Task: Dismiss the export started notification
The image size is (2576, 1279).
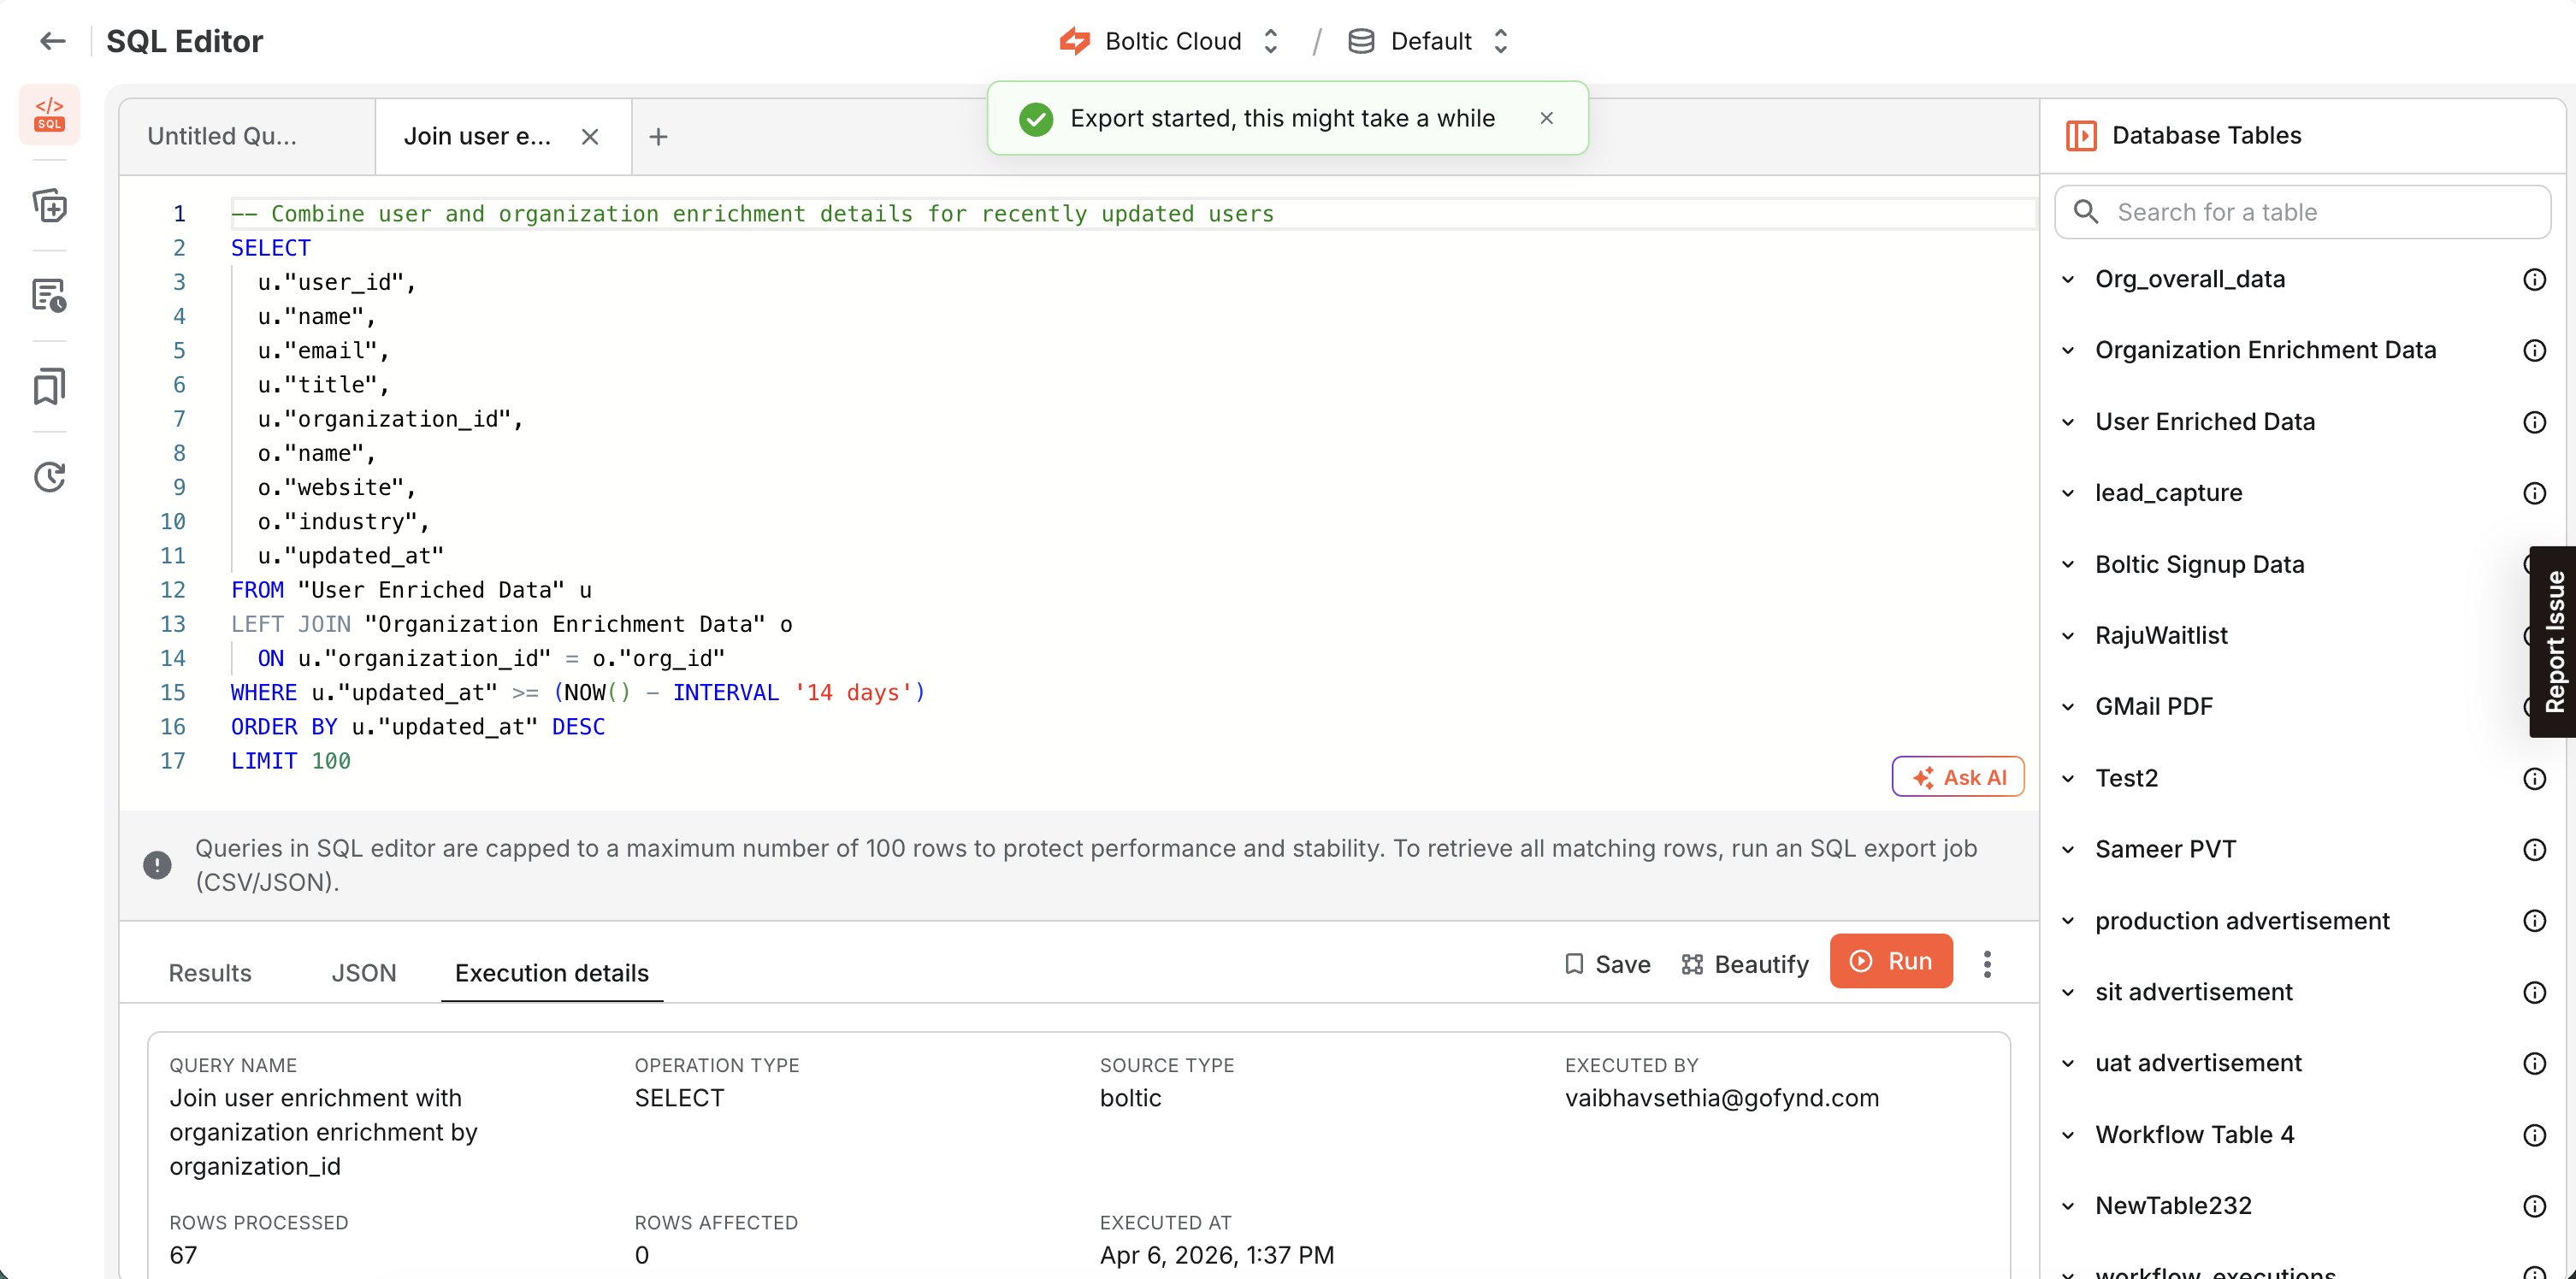Action: point(1546,118)
